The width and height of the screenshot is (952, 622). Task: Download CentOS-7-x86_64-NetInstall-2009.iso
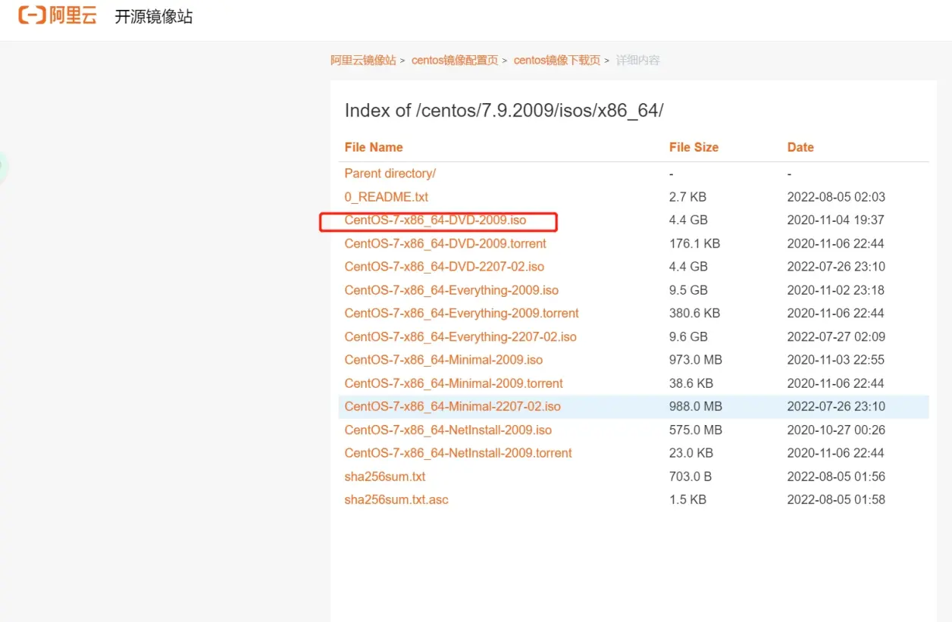tap(448, 430)
